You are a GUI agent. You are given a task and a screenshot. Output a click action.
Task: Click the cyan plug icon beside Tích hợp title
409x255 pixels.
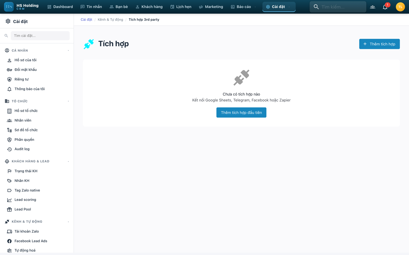[89, 44]
